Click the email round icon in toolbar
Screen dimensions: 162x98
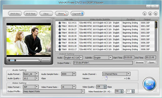tap(156, 14)
